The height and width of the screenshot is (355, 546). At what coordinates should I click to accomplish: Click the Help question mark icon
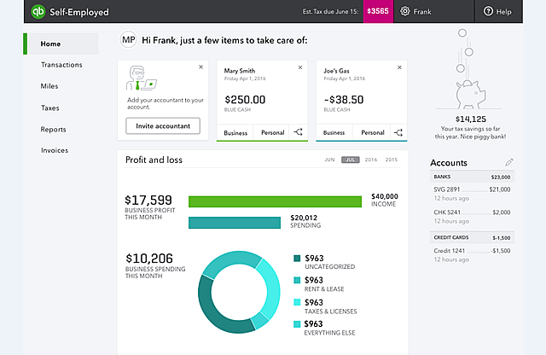(489, 12)
